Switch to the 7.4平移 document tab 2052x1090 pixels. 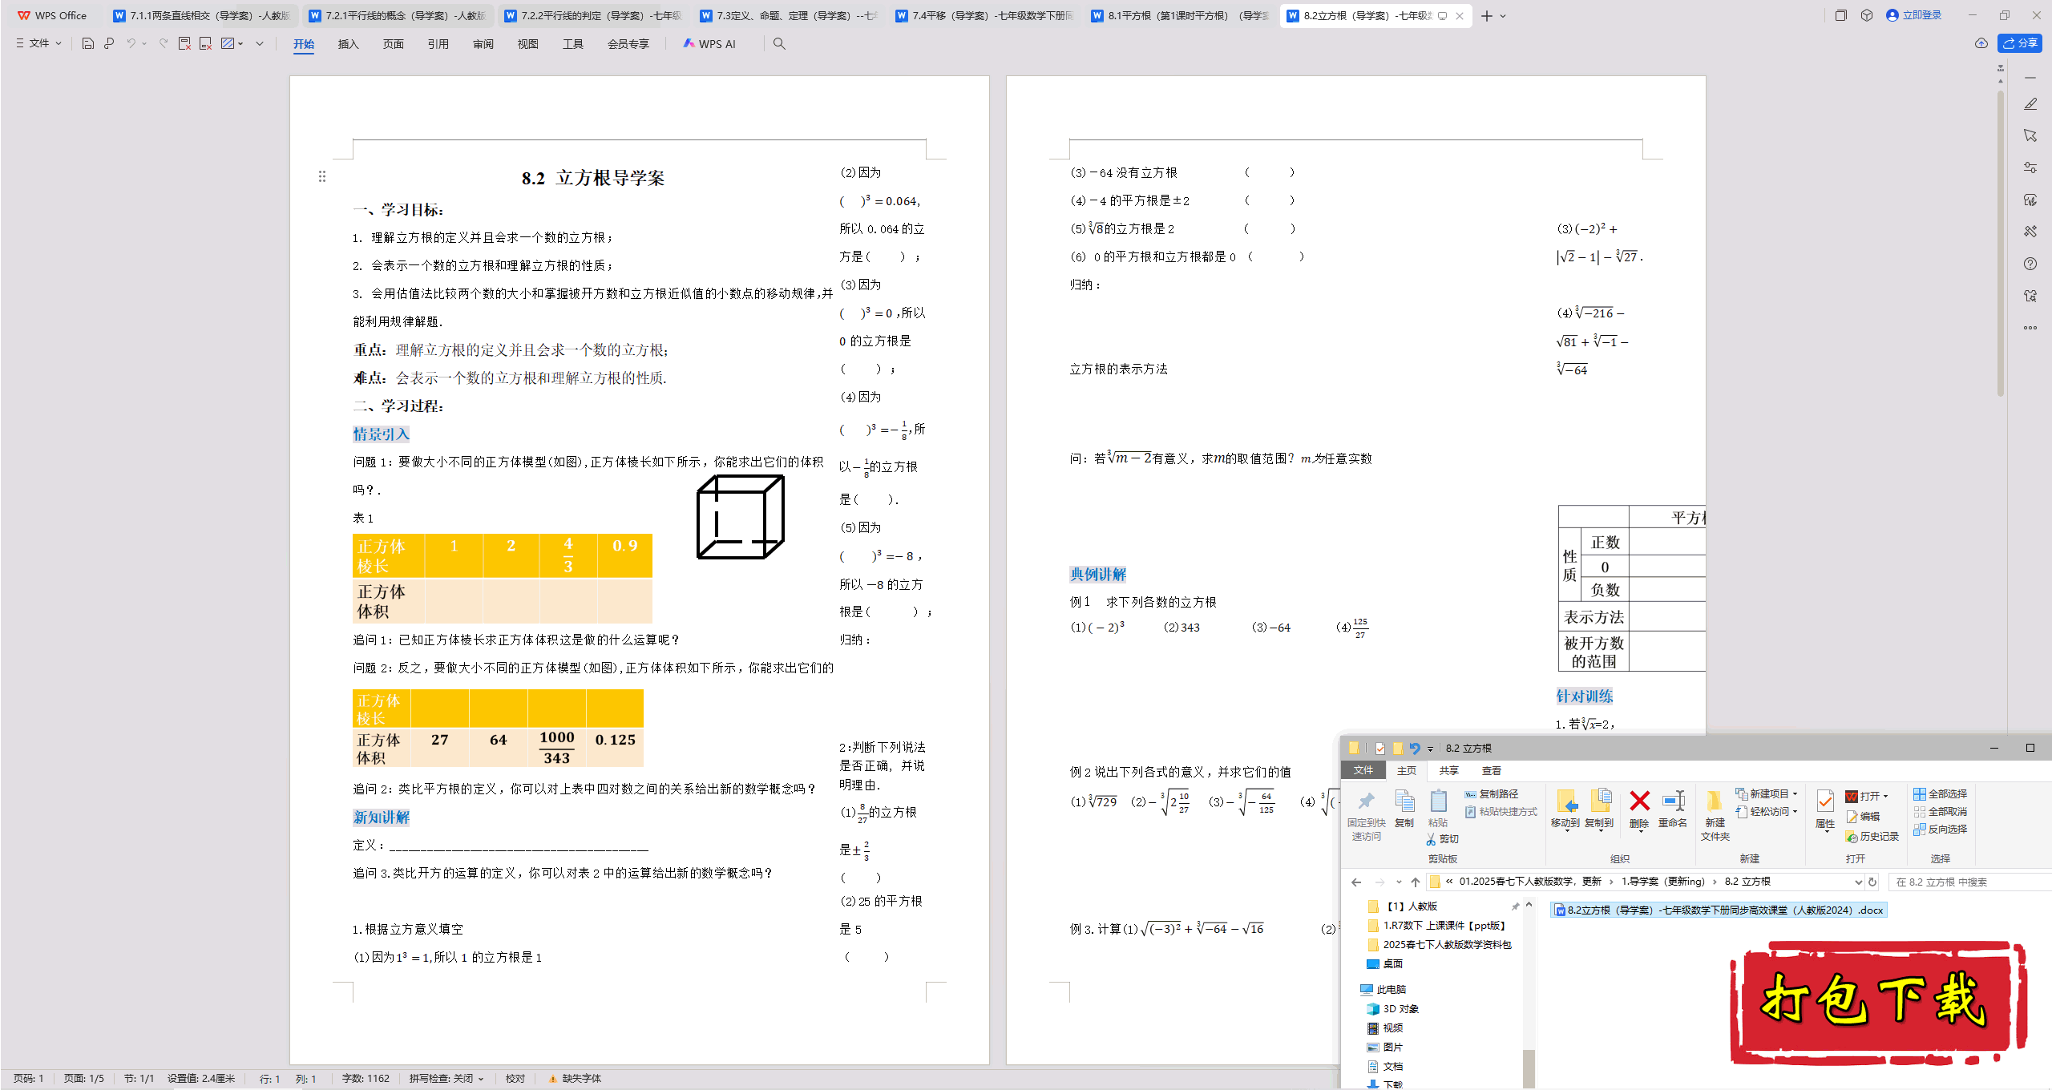(984, 15)
